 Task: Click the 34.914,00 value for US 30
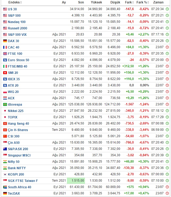77,9
